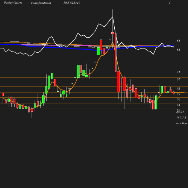
Task: Click the 'BSE 523449' symbol label
Action: 72,3
